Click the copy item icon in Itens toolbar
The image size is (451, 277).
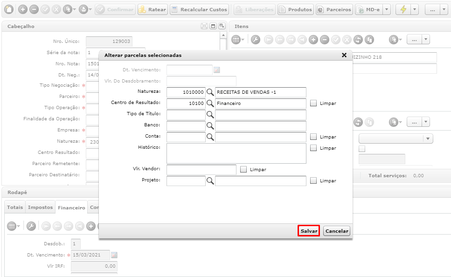[369, 40]
